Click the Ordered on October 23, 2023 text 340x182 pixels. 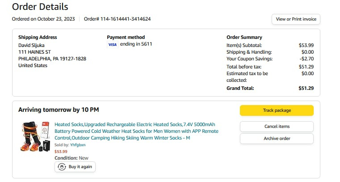click(x=43, y=19)
